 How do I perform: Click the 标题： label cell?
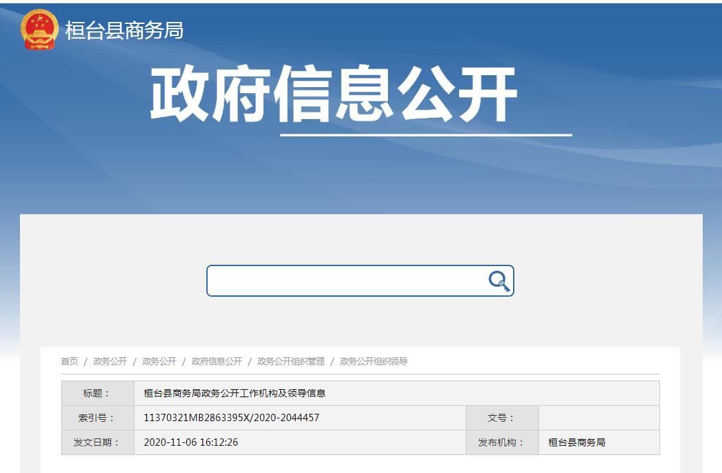[x=98, y=393]
